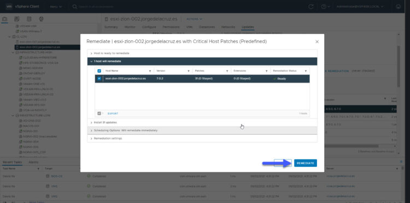Viewport: 410px width, 203px height.
Task: Click the horizontal scrollbar under the baselines table
Action: pos(351,146)
